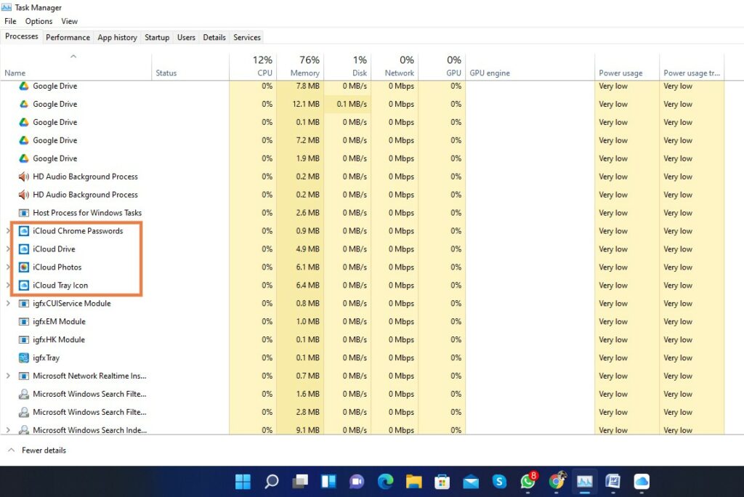Click the igfxEM Module icon
Image resolution: width=744 pixels, height=497 pixels.
pyautogui.click(x=24, y=321)
